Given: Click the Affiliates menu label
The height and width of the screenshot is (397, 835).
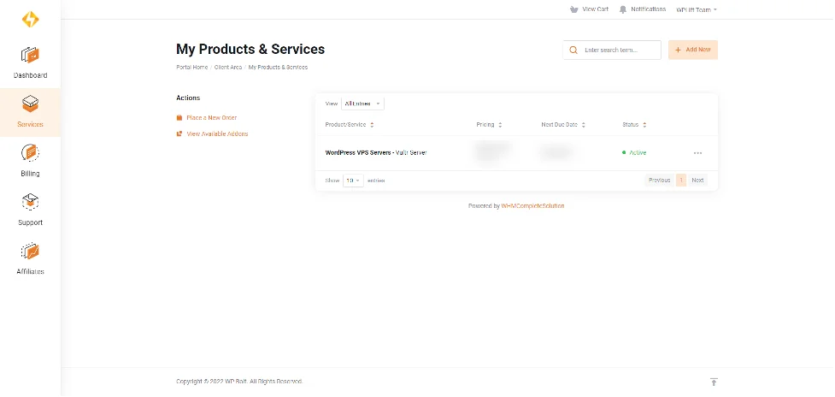Looking at the screenshot, I should pyautogui.click(x=31, y=272).
